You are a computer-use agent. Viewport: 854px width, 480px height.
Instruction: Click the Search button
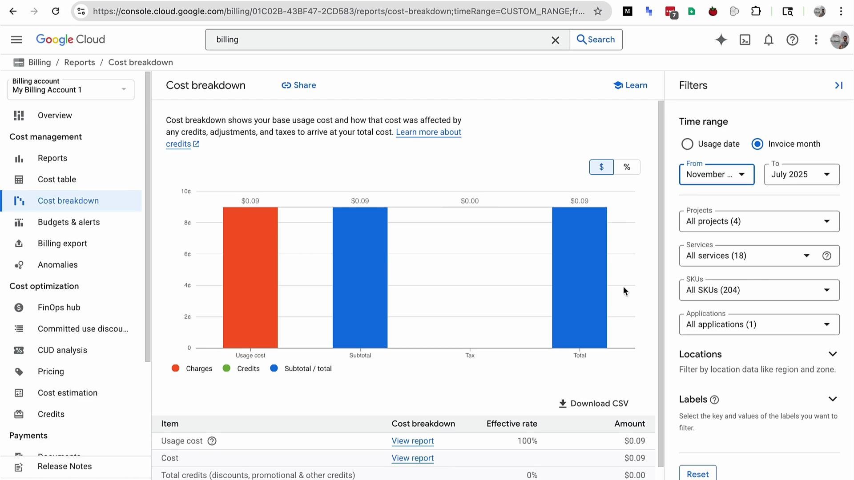click(x=596, y=40)
